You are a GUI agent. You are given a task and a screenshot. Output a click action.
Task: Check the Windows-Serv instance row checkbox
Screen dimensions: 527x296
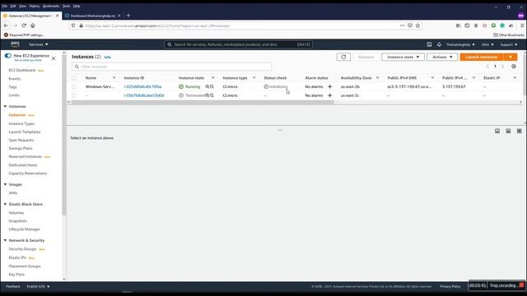tap(74, 86)
